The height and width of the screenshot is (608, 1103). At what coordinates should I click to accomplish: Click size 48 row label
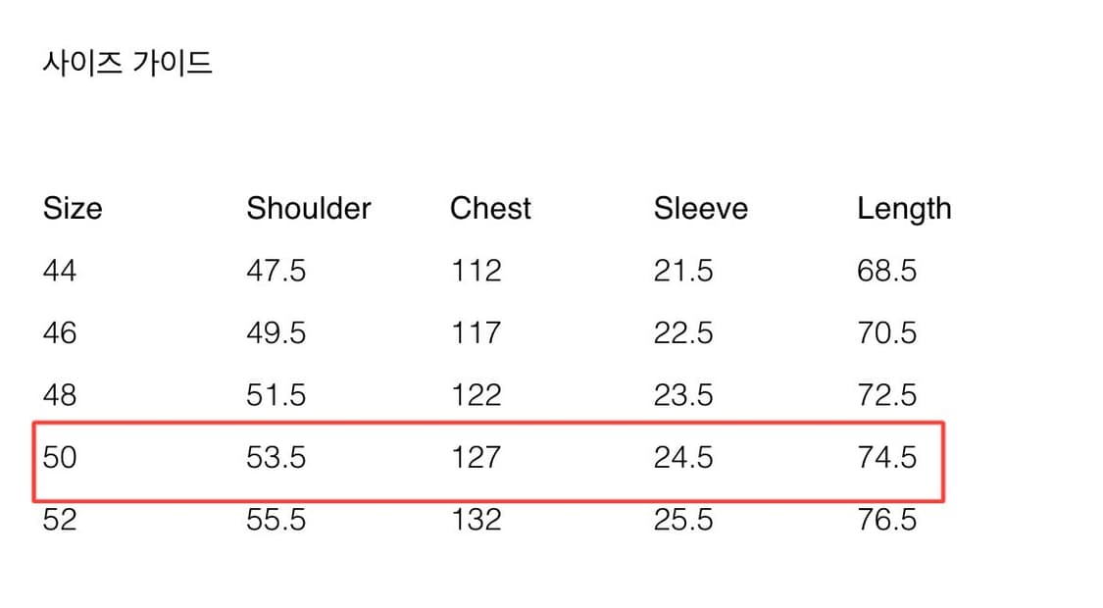click(60, 394)
